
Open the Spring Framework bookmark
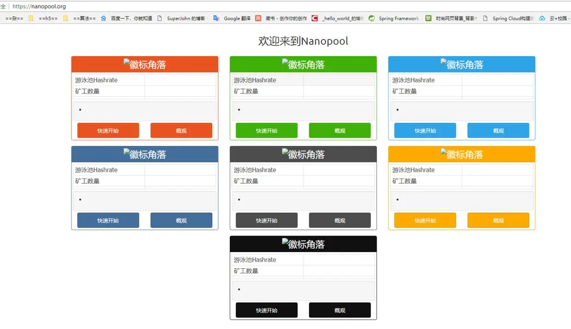tap(394, 18)
